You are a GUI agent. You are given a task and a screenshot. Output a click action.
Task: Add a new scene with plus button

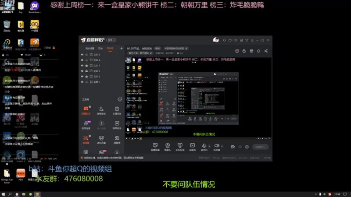[122, 48]
